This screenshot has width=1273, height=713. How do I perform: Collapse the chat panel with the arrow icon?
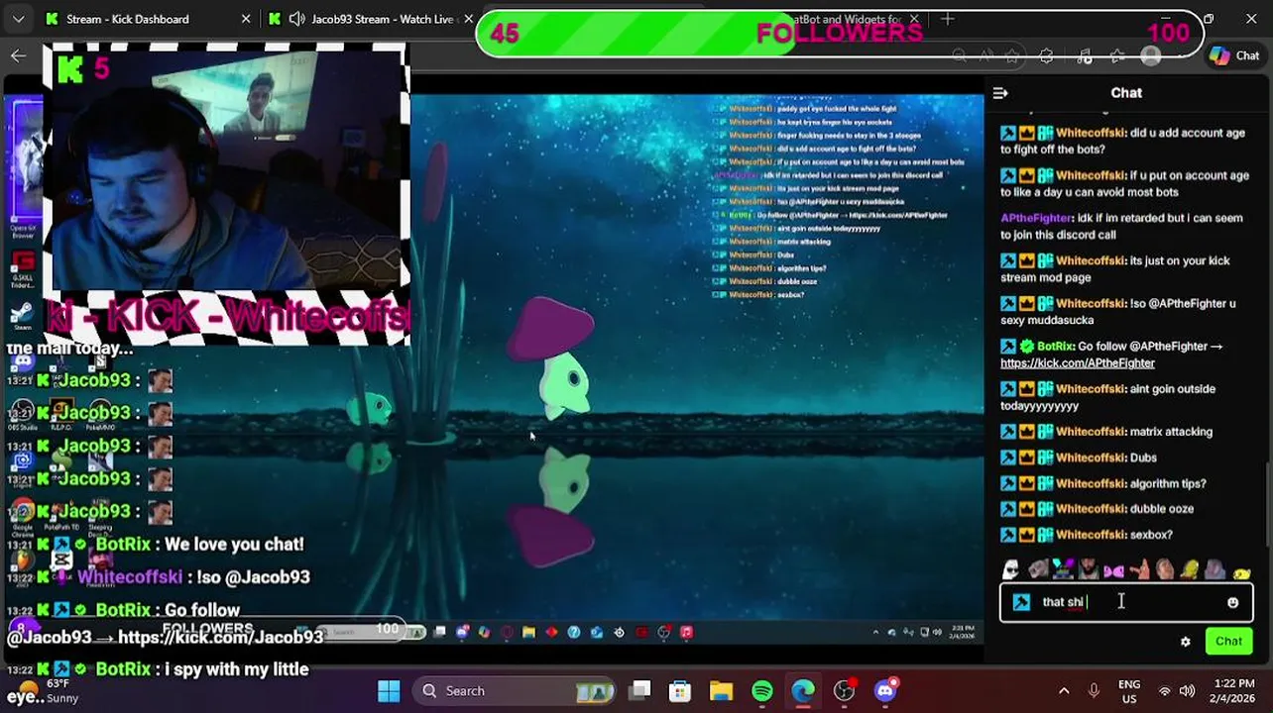[1000, 93]
